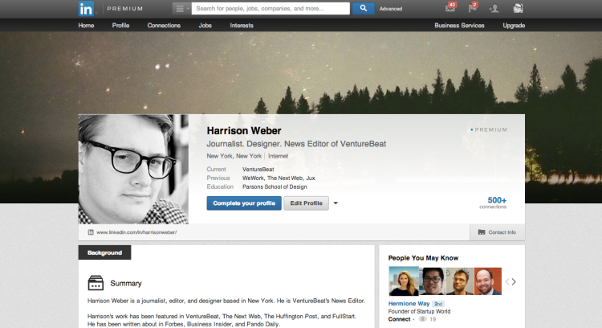Click the Summary section icon
This screenshot has height=328, width=602.
coord(96,283)
